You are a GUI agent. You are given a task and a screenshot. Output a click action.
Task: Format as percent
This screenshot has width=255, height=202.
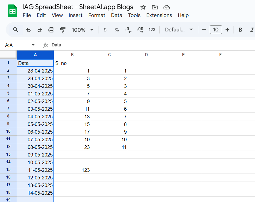tap(117, 30)
